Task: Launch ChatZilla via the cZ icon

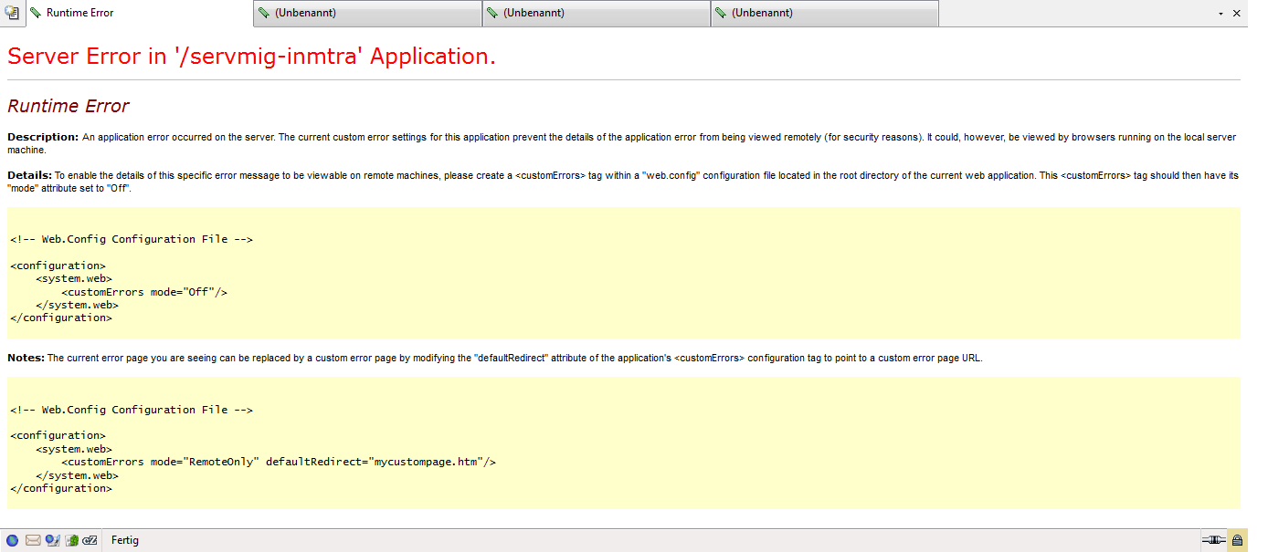Action: point(90,540)
